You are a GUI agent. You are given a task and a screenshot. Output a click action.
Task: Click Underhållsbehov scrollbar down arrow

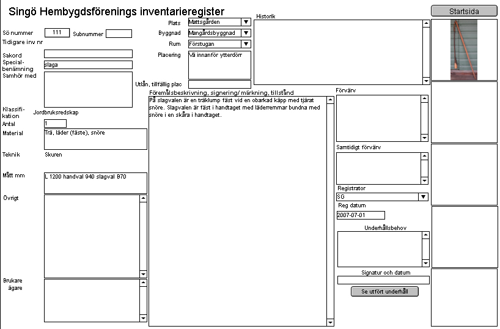pyautogui.click(x=425, y=264)
